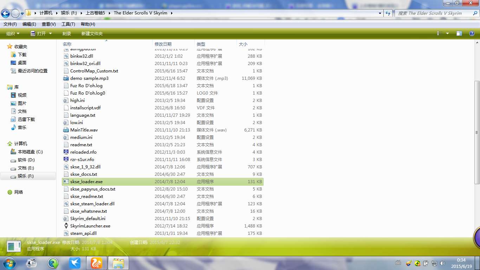Open the UC browser taskbar icon
480x270 pixels.
click(96, 263)
